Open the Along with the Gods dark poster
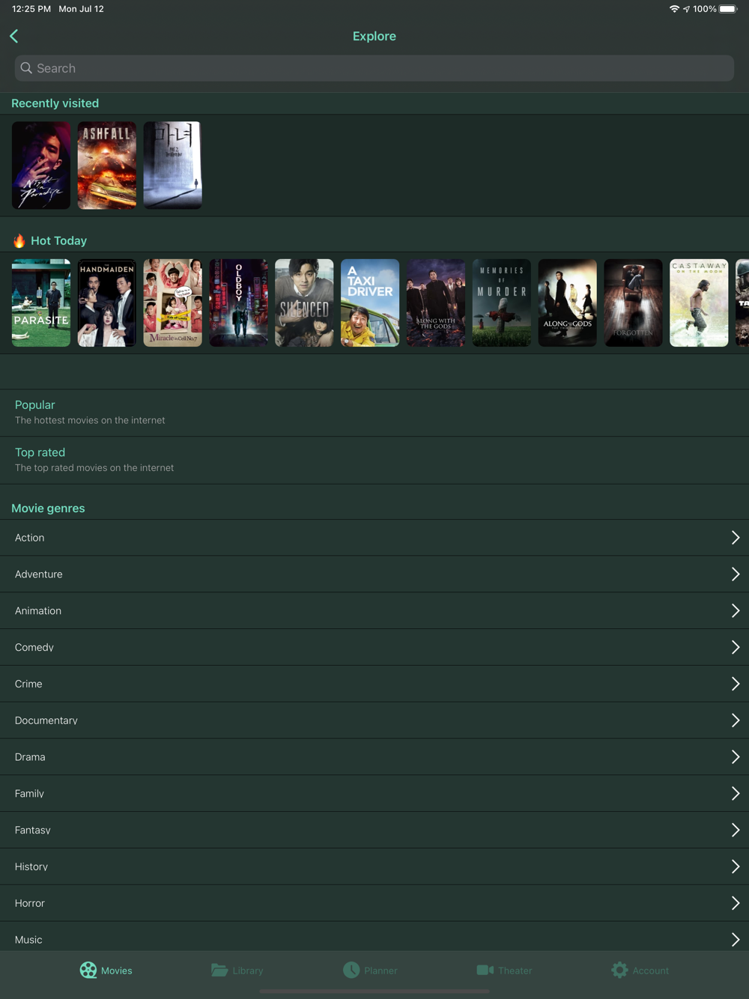The width and height of the screenshot is (749, 999). pos(436,303)
